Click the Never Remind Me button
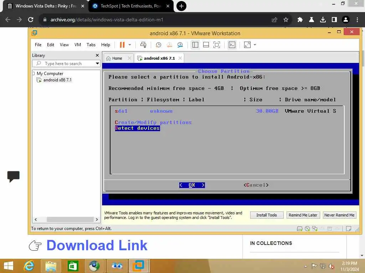The image size is (365, 273). point(339,215)
